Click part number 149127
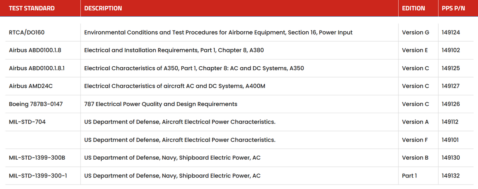 pos(451,86)
